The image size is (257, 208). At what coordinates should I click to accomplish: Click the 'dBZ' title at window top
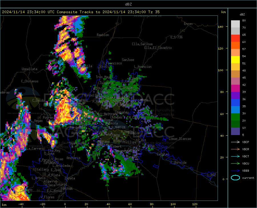point(128,4)
